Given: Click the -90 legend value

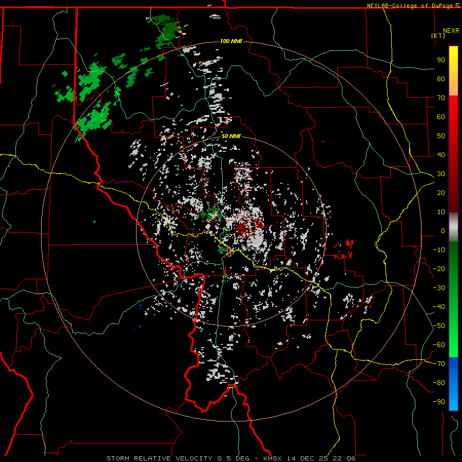Looking at the screenshot, I should click(x=439, y=402).
